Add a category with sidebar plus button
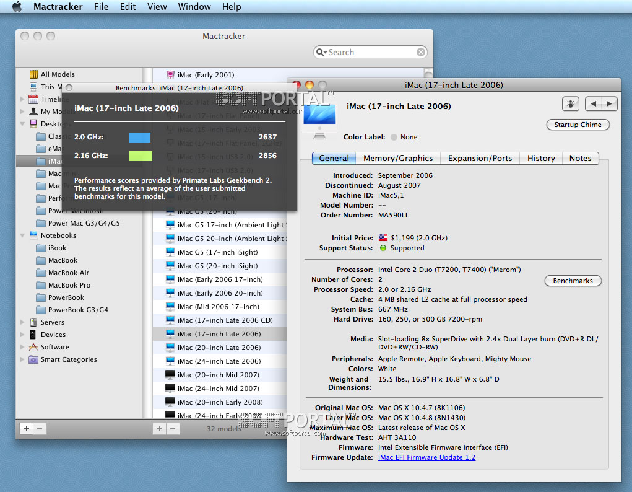Image resolution: width=632 pixels, height=492 pixels. pos(27,429)
